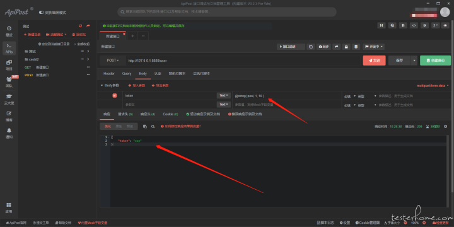Open the Cookie (0) response tab
Image resolution: width=454 pixels, height=227 pixels.
(x=170, y=114)
